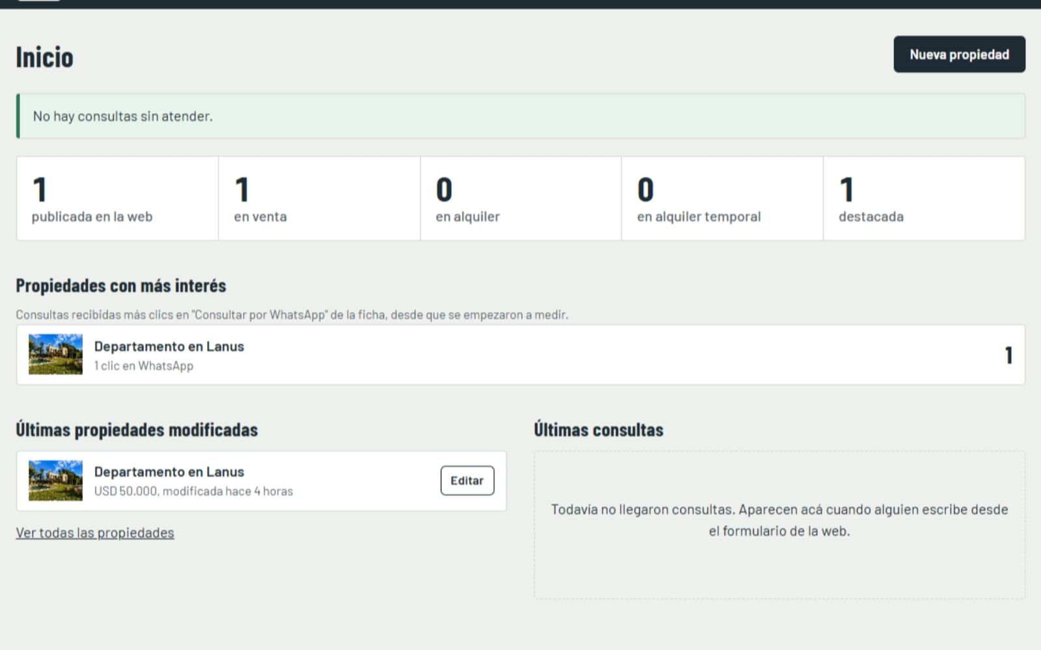Click 'USD 50.000, modificada hace 4 horas' text
Viewport: 1041px width, 650px height.
pos(193,491)
